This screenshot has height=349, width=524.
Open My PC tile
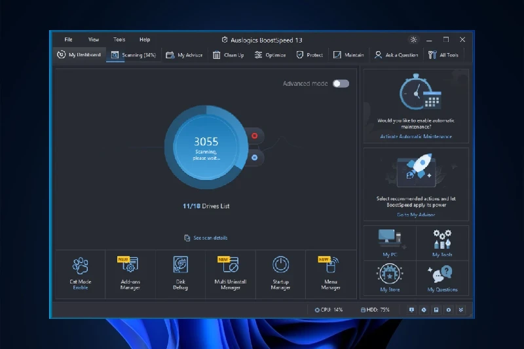[x=390, y=243]
